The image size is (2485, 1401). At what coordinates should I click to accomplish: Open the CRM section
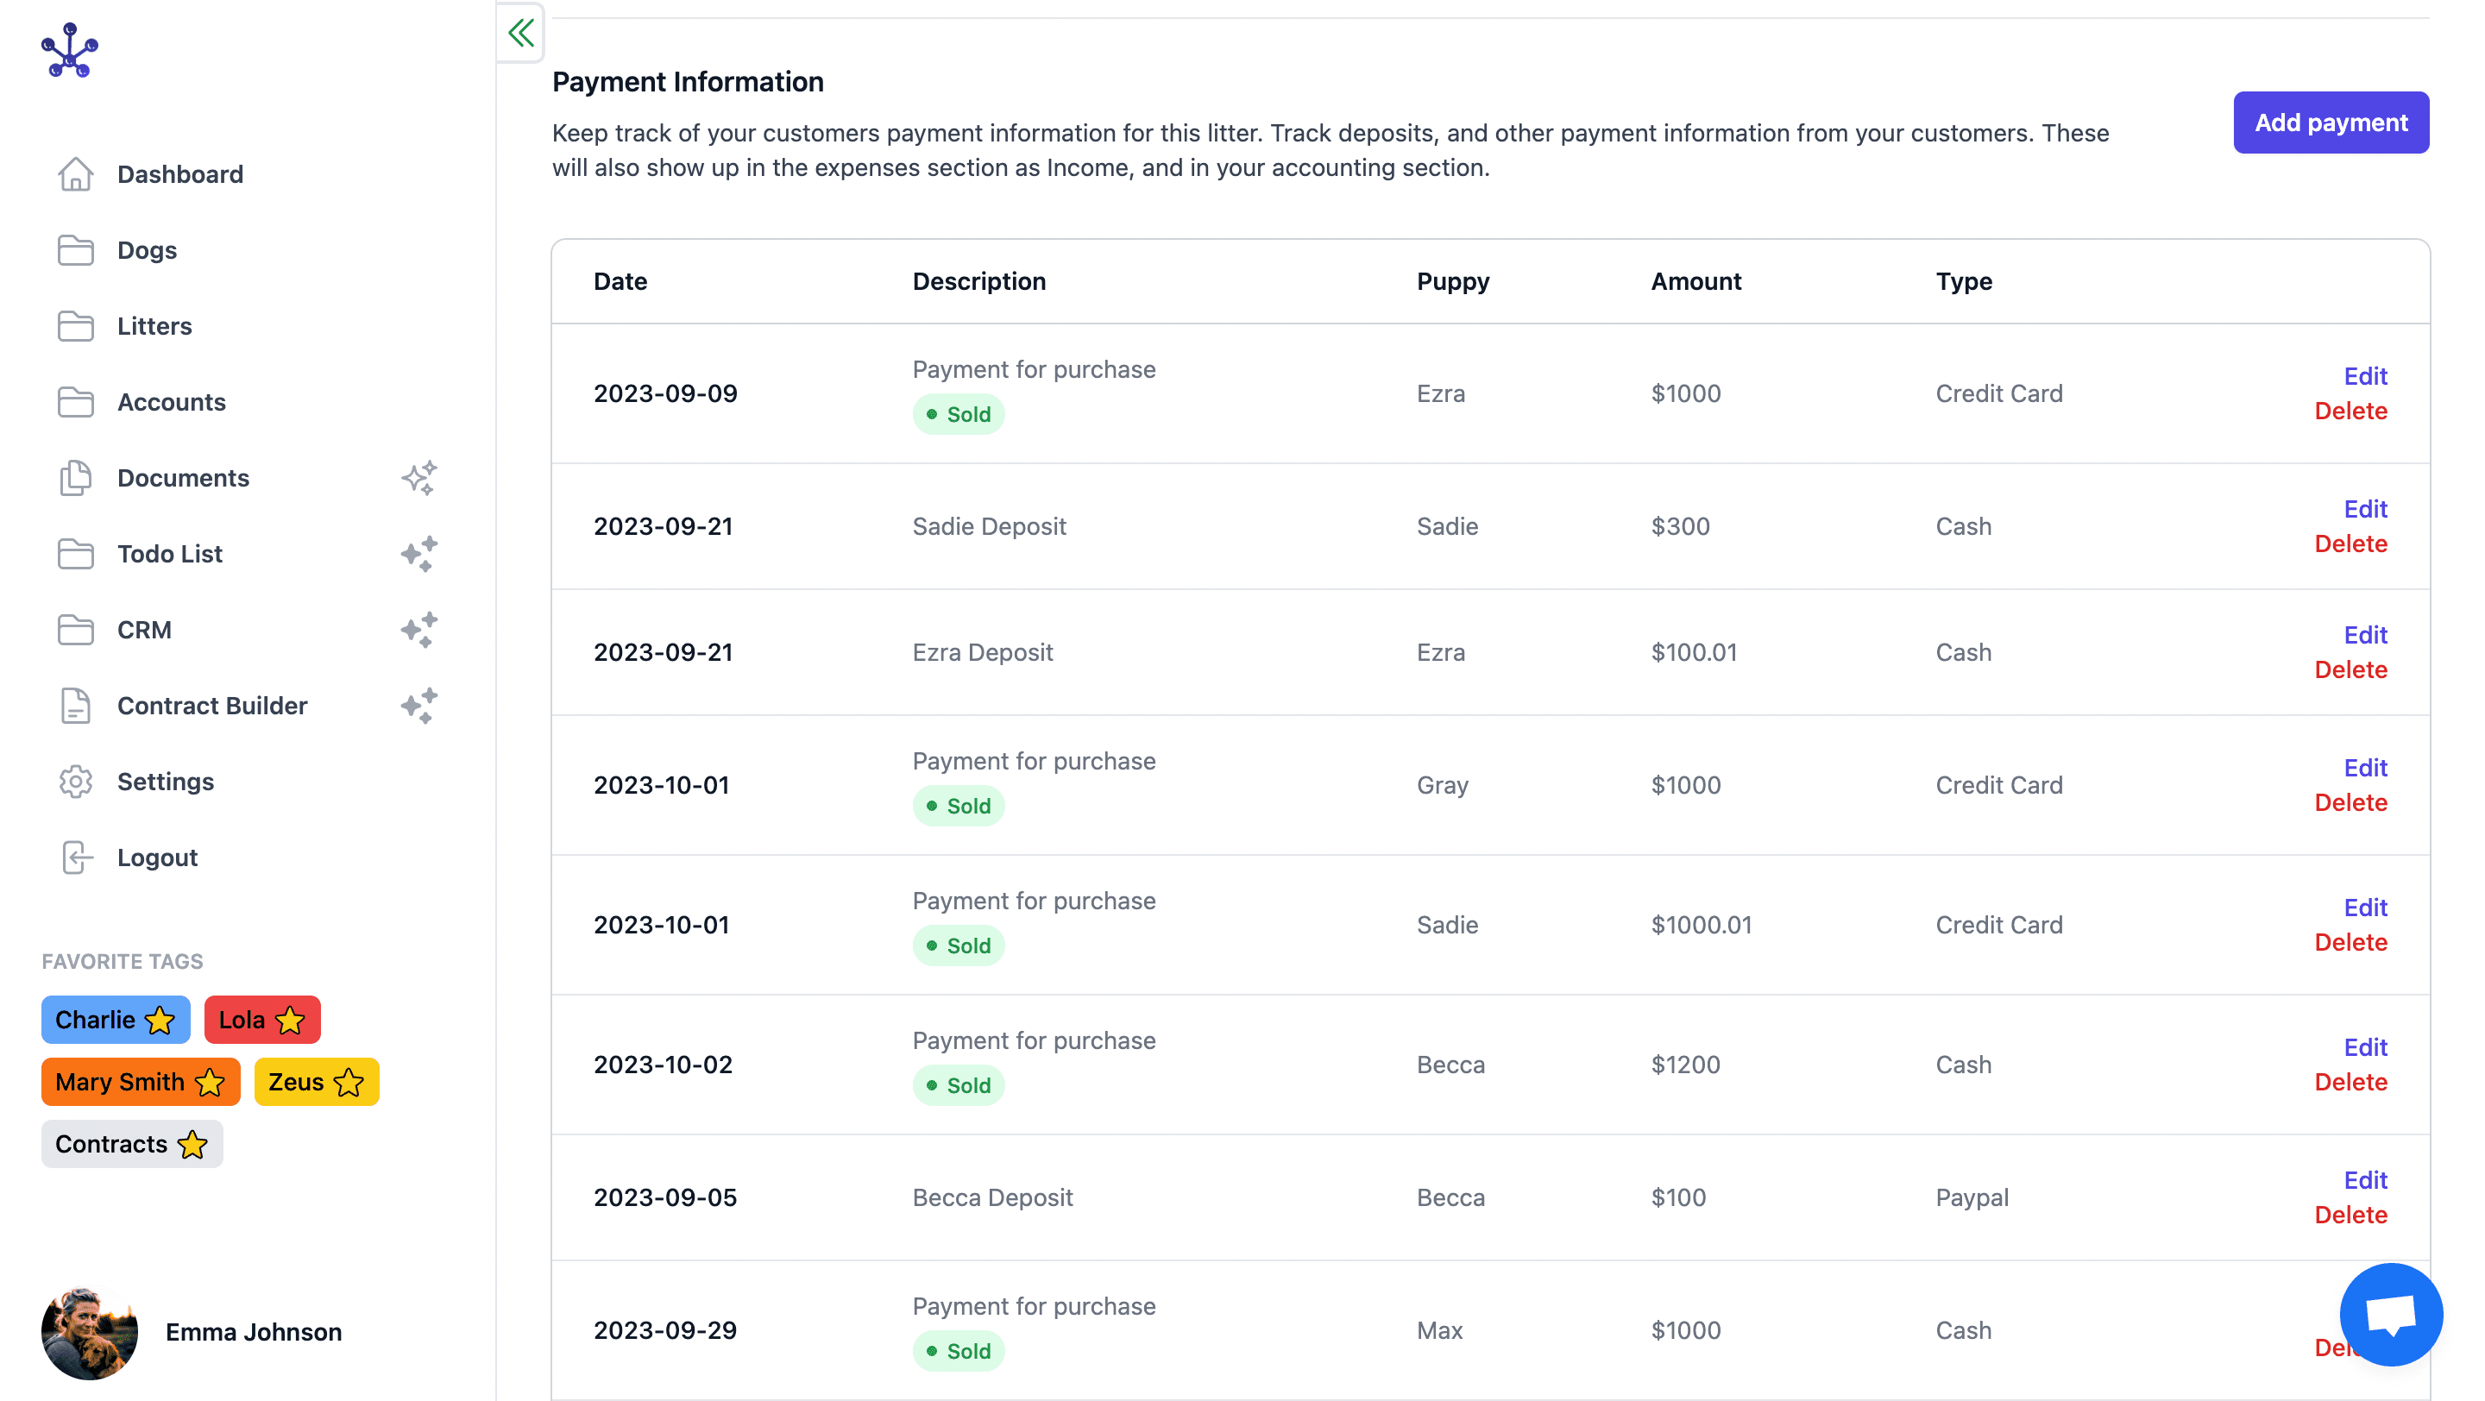coord(144,630)
